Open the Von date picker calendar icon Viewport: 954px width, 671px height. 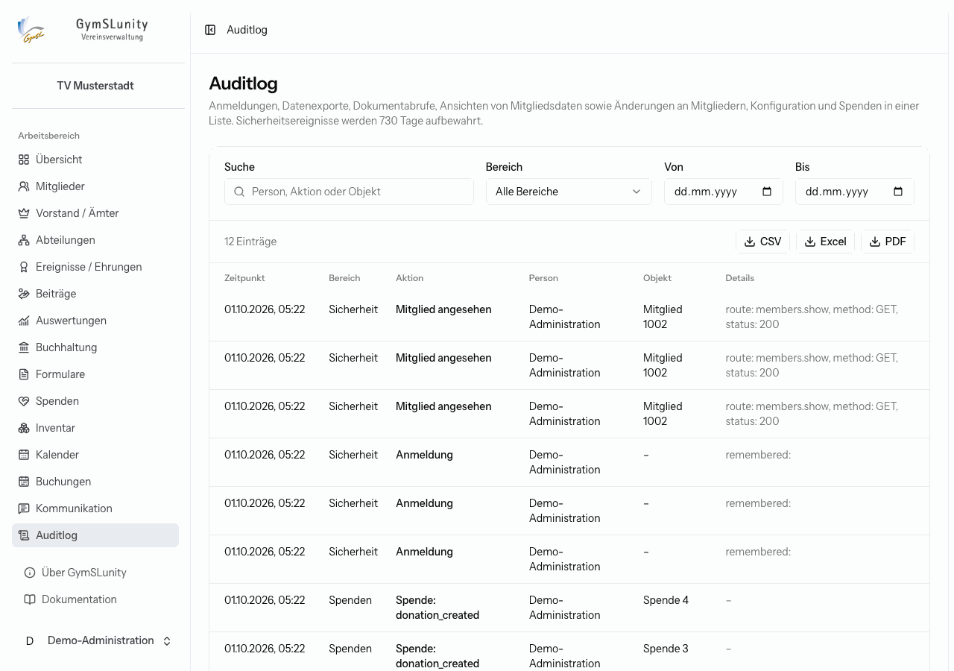pos(767,192)
